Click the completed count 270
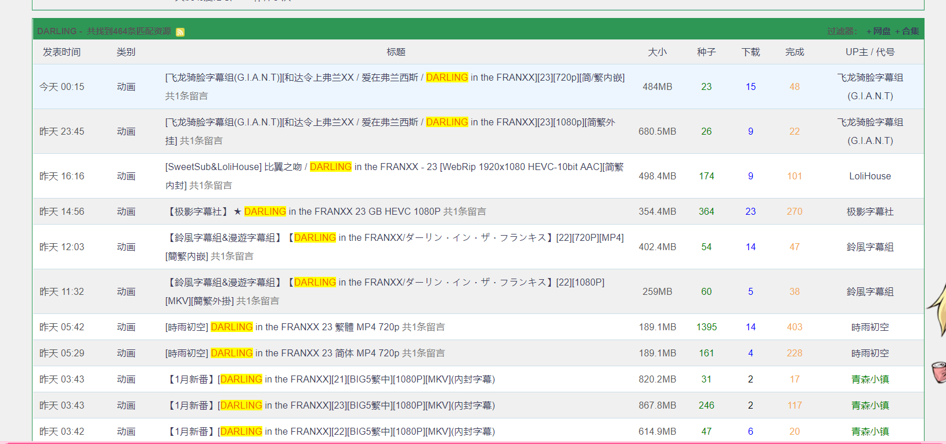Screen dimensions: 946x444 (x=795, y=212)
